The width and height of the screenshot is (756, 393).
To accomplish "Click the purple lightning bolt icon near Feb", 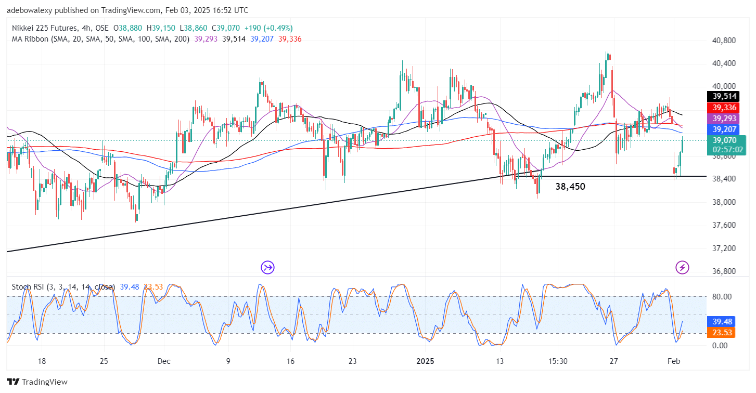I will pos(682,268).
